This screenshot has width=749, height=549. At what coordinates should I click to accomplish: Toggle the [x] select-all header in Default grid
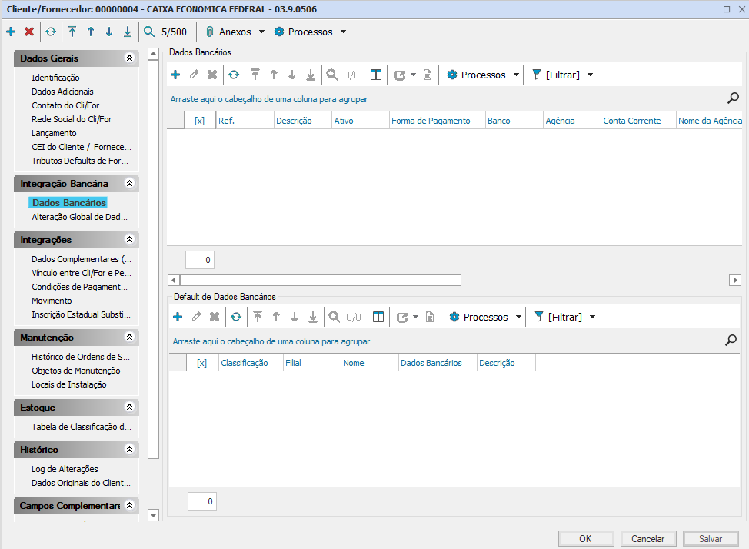point(202,363)
